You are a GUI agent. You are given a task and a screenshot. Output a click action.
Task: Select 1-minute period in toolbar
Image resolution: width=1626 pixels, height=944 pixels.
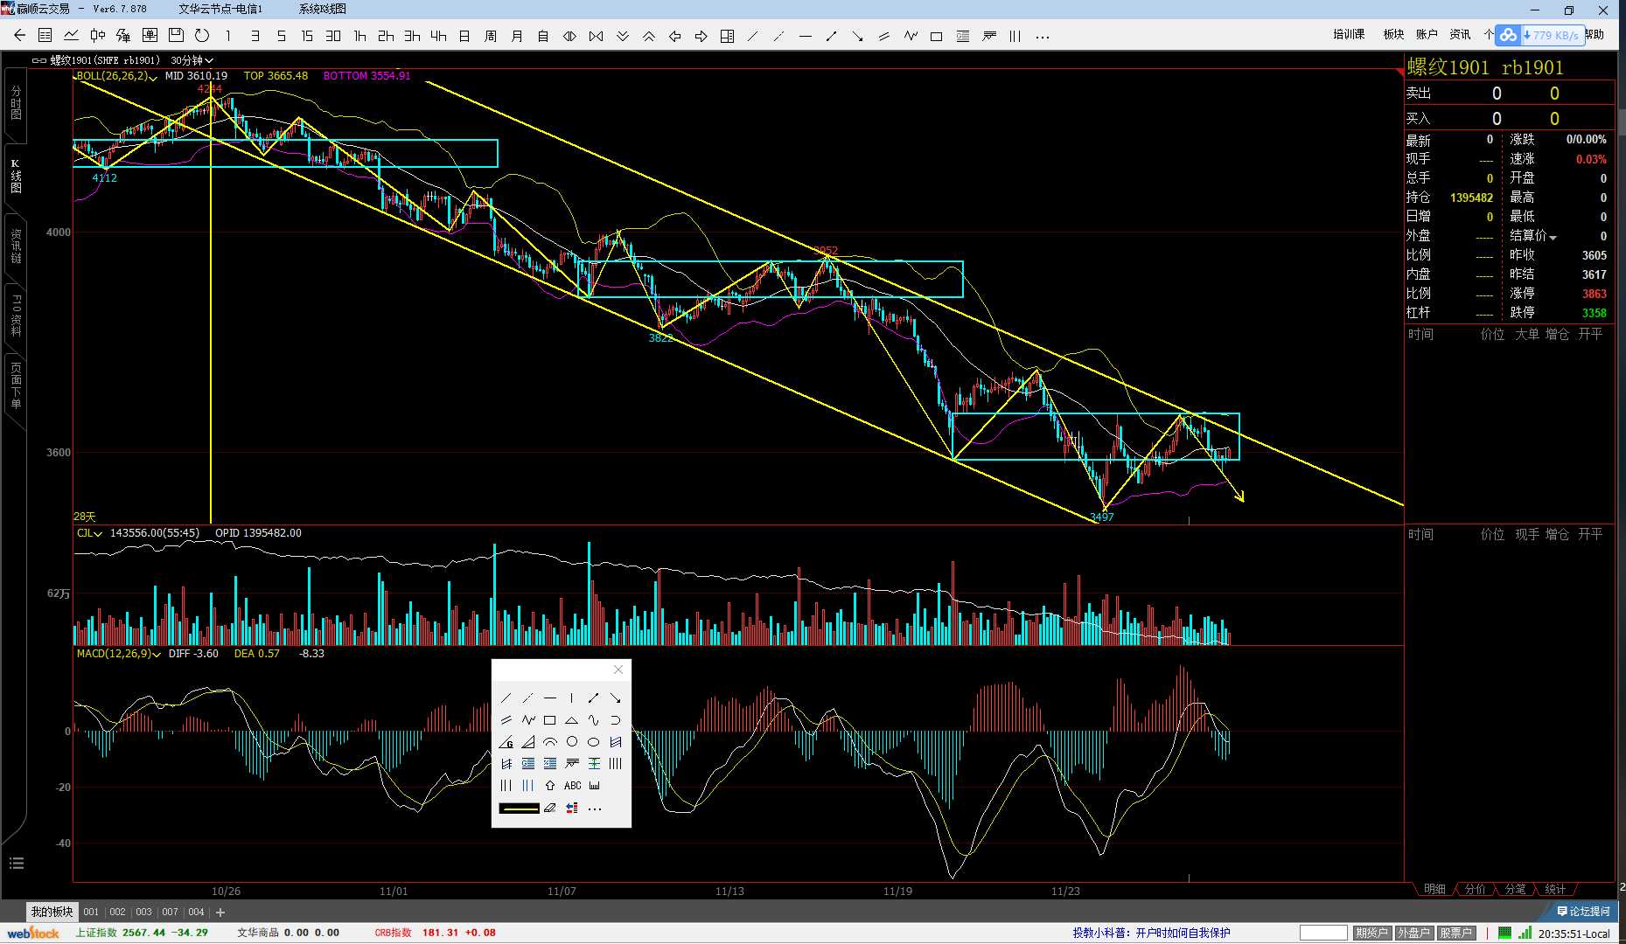coord(228,36)
